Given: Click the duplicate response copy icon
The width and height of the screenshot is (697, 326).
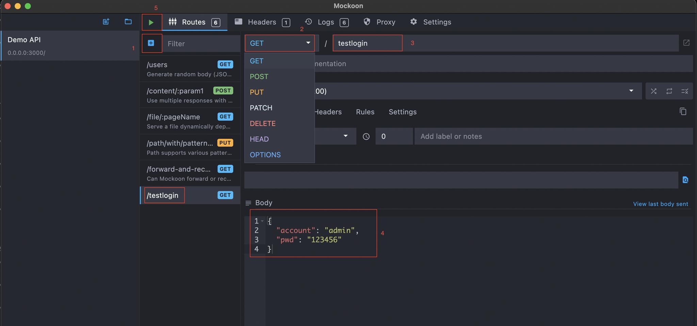Looking at the screenshot, I should point(683,111).
